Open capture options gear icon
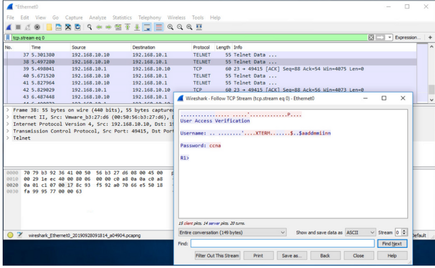Image resolution: width=435 pixels, height=268 pixels. click(38, 27)
